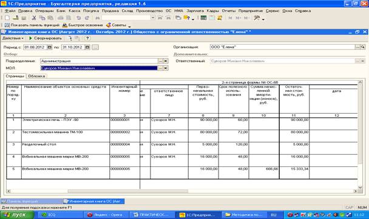This screenshot has width=369, height=219.
Task: Click Показать панель функций
Action: [x=32, y=25]
